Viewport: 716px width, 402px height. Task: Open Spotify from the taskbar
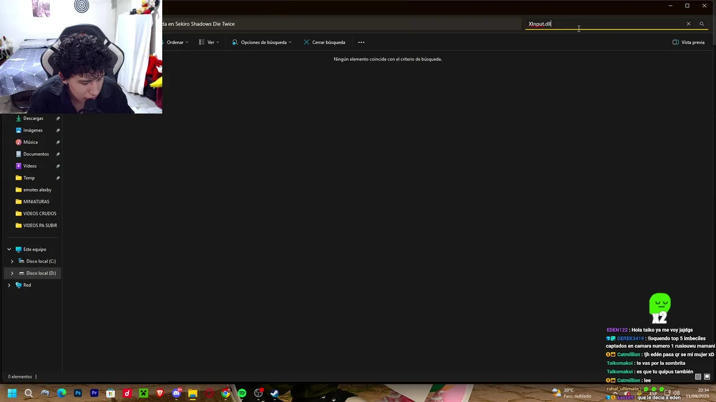click(x=242, y=393)
